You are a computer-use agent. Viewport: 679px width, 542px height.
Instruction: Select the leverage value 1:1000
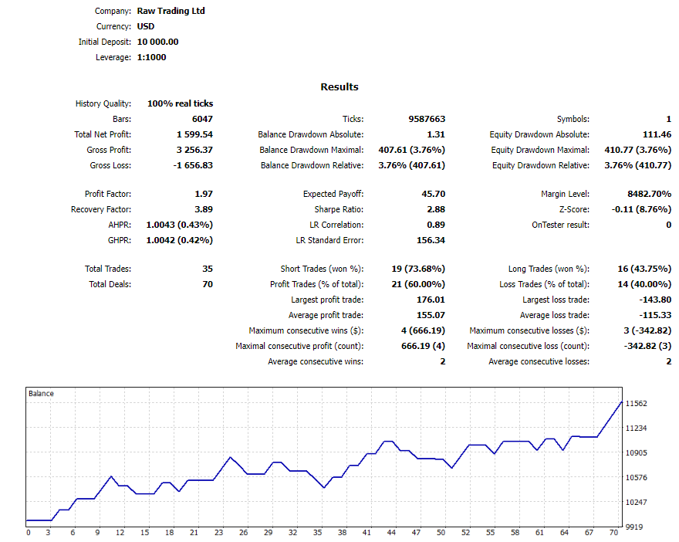pyautogui.click(x=151, y=57)
